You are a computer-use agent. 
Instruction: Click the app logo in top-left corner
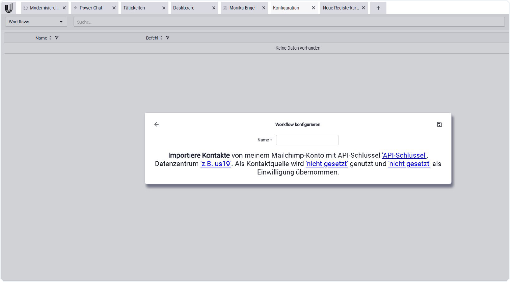click(9, 8)
